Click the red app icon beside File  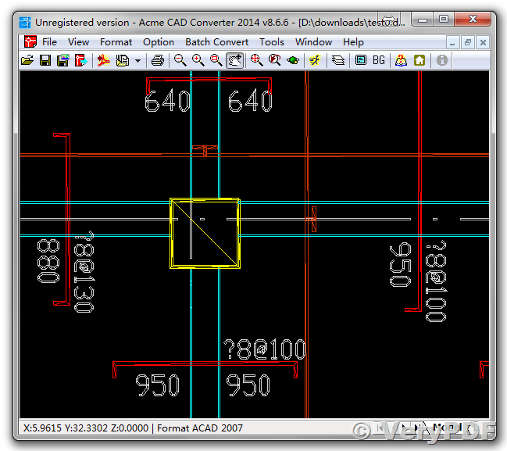[x=30, y=41]
